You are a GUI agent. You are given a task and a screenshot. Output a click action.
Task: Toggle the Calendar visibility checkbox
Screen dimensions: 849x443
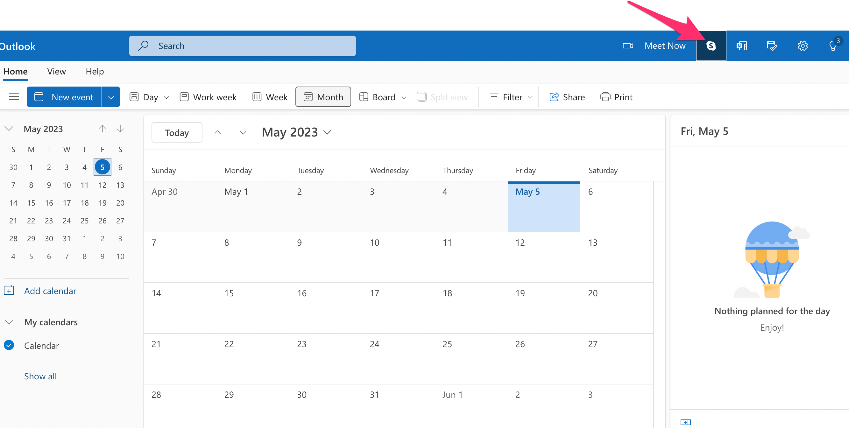click(9, 345)
